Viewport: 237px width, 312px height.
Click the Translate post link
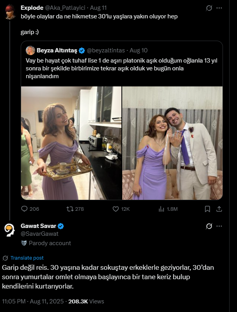coord(27,258)
